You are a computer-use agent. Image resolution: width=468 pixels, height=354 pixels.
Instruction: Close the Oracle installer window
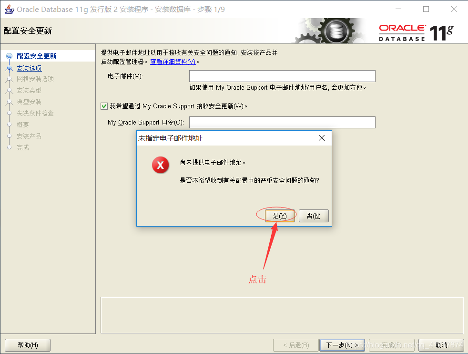(x=454, y=9)
